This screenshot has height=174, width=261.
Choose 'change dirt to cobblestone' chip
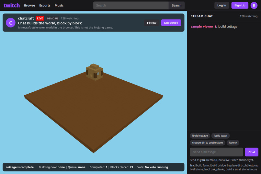click(207, 143)
